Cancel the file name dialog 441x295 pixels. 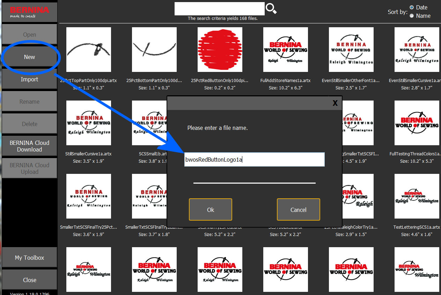(x=299, y=209)
